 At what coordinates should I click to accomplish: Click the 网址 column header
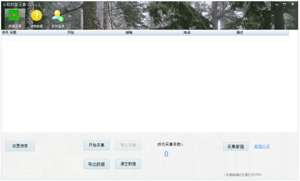96,33
